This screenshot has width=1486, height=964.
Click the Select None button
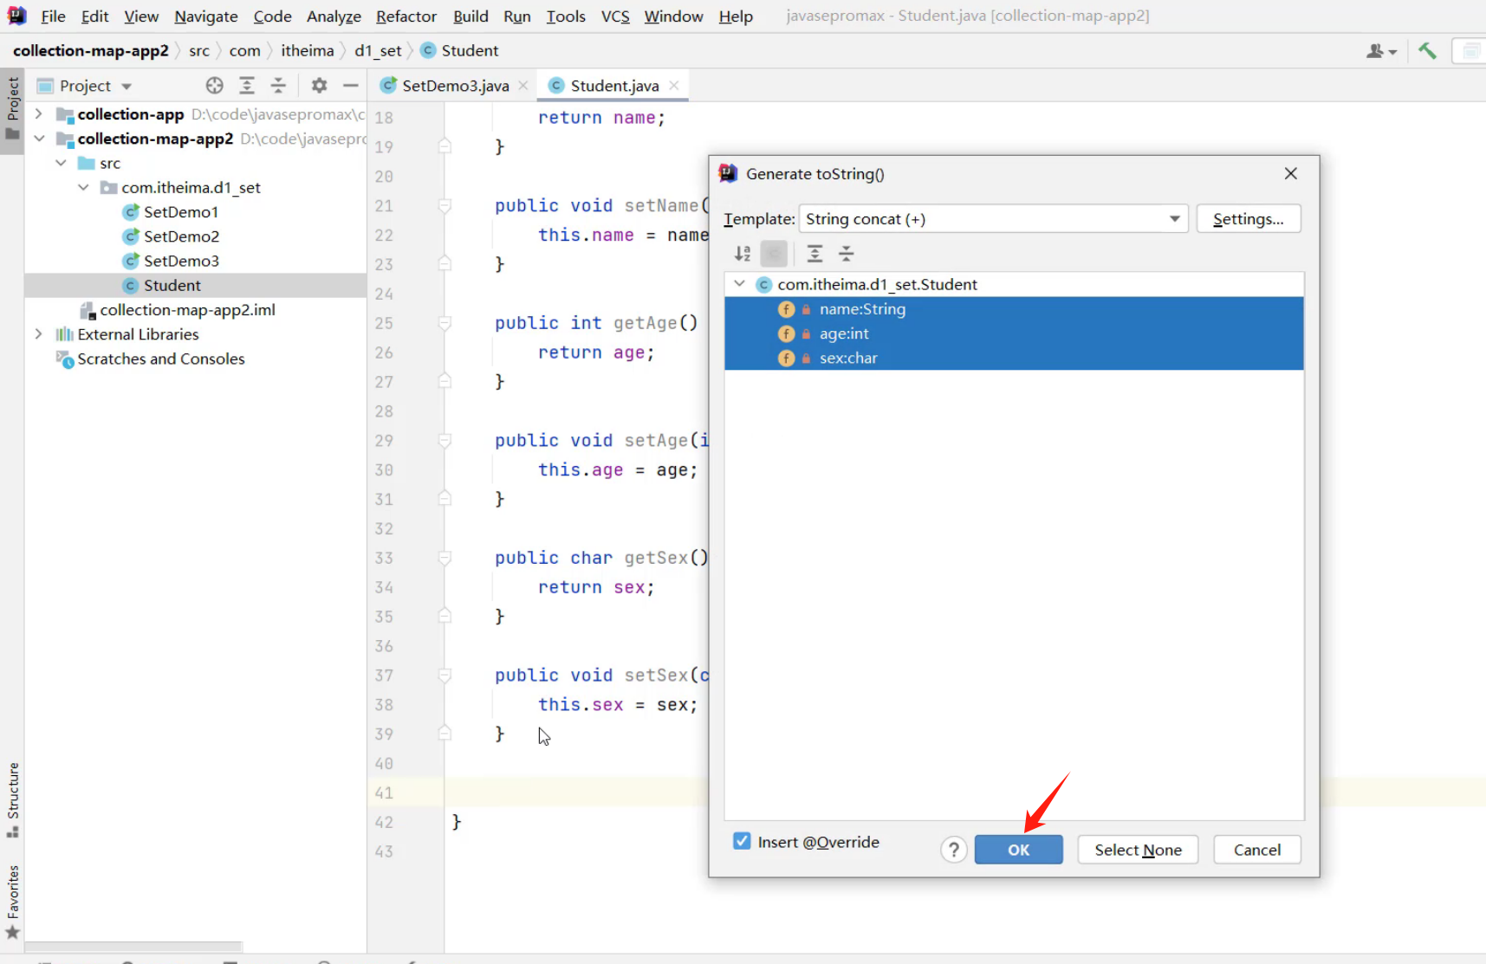point(1138,850)
